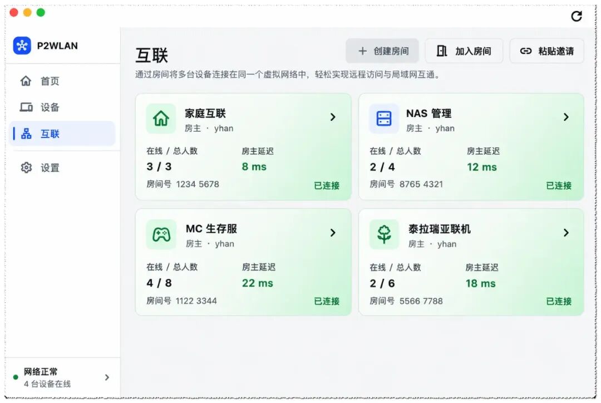
Task: Open the 设备 sidebar menu item
Action: [x=62, y=107]
